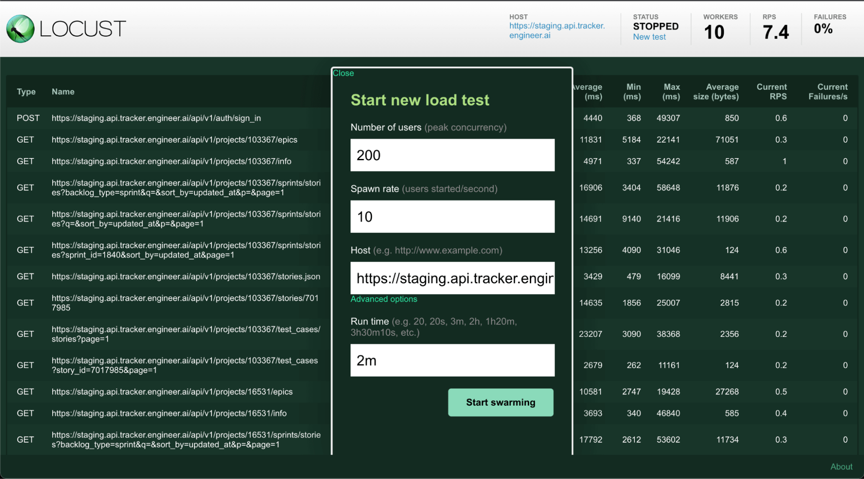Select the projects/16531/epics row name

point(172,392)
